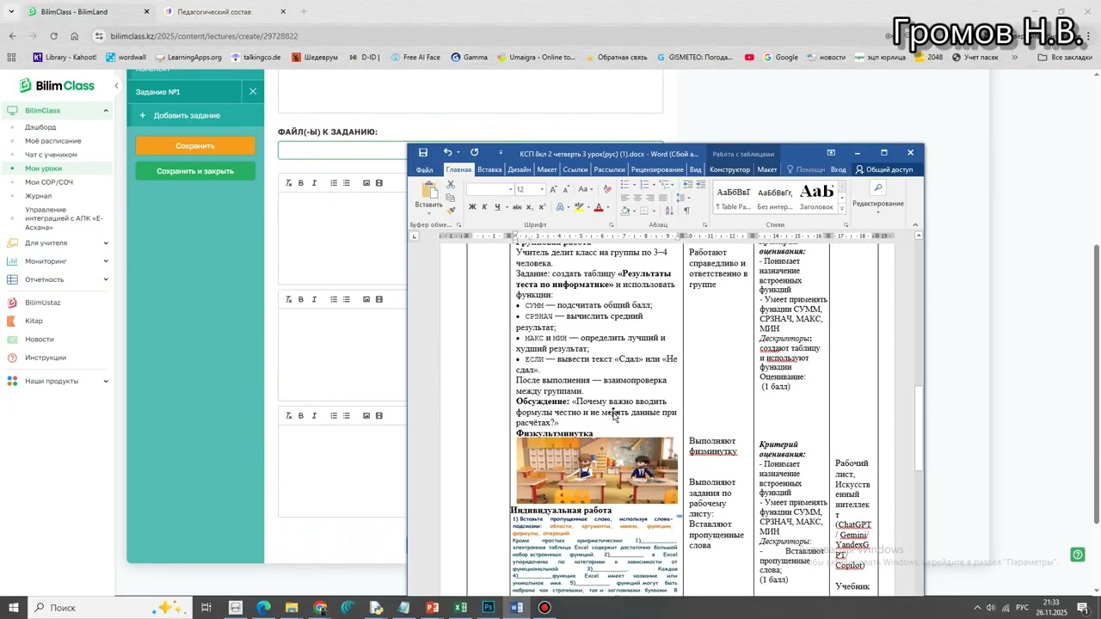Screen dimensions: 1101x619
Task: Open Microsoft Edge from the taskbar
Action: pos(263,608)
